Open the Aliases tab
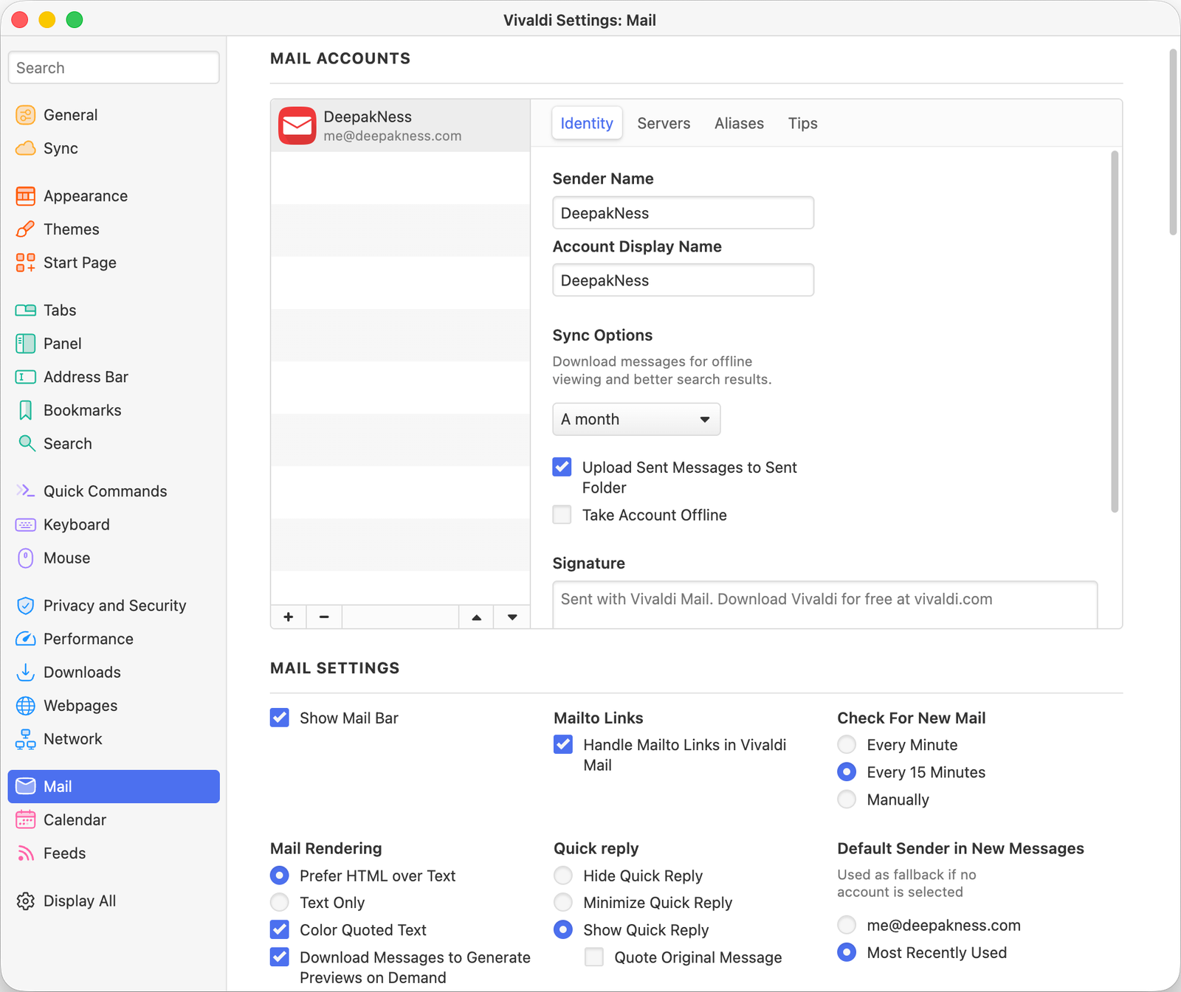Screen dimensions: 1181x992 pyautogui.click(x=739, y=123)
